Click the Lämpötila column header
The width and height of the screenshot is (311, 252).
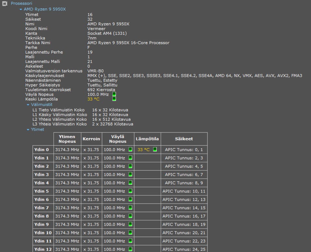[x=147, y=139]
